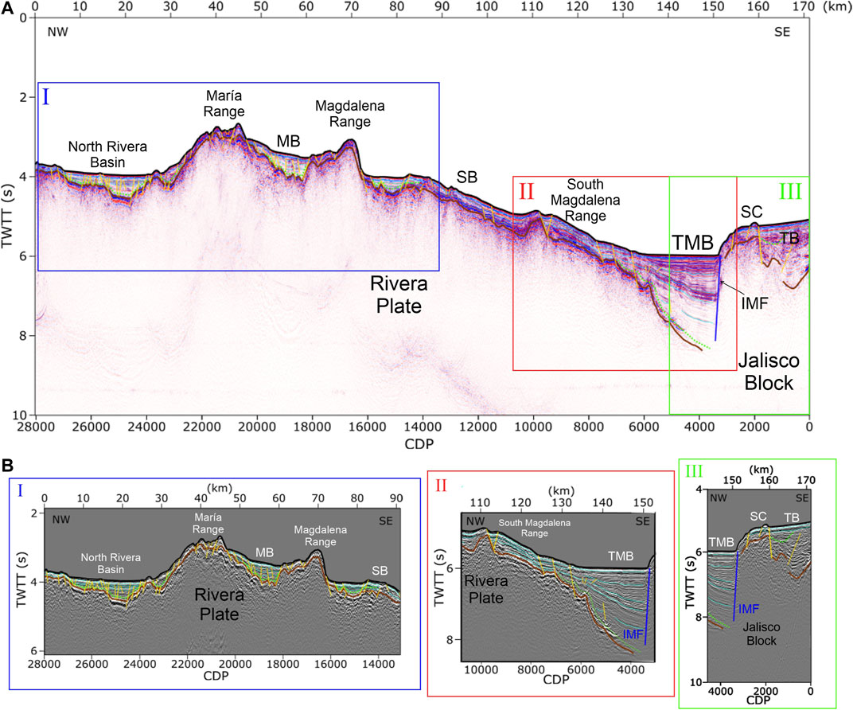Click the panel letter 'A' label

[x=7, y=10]
